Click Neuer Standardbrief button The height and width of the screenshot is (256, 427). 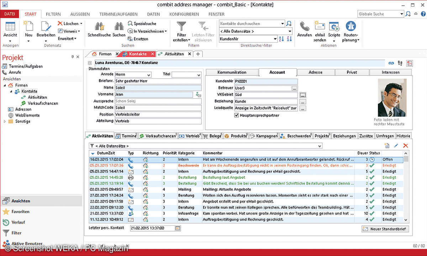[385, 229]
